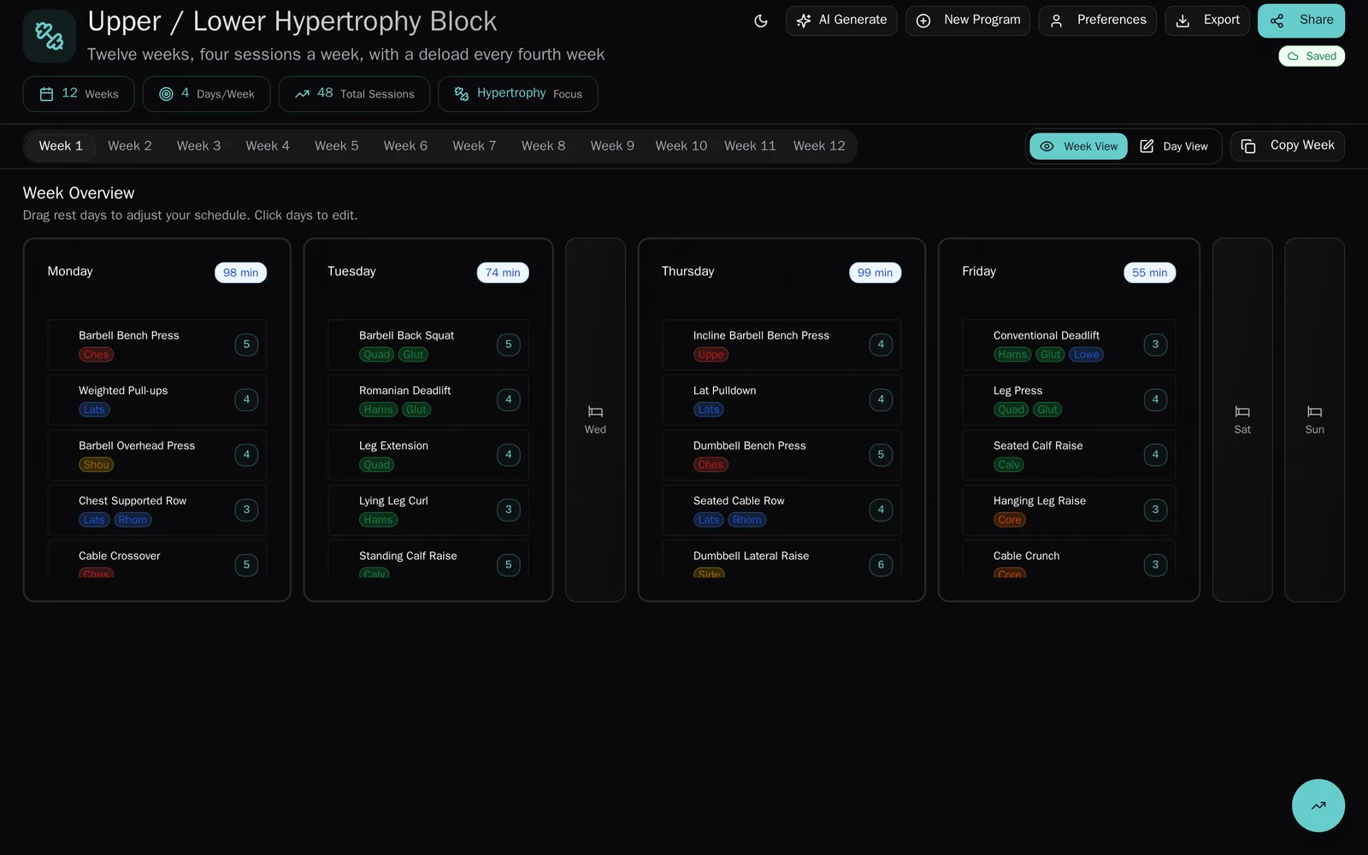Share the program
The image size is (1368, 855).
pyautogui.click(x=1301, y=21)
